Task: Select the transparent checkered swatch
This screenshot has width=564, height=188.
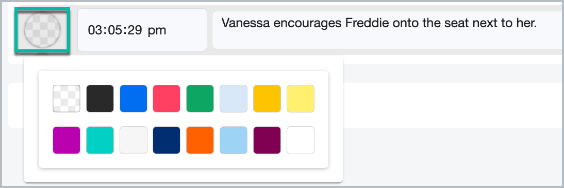Action: pos(67,99)
